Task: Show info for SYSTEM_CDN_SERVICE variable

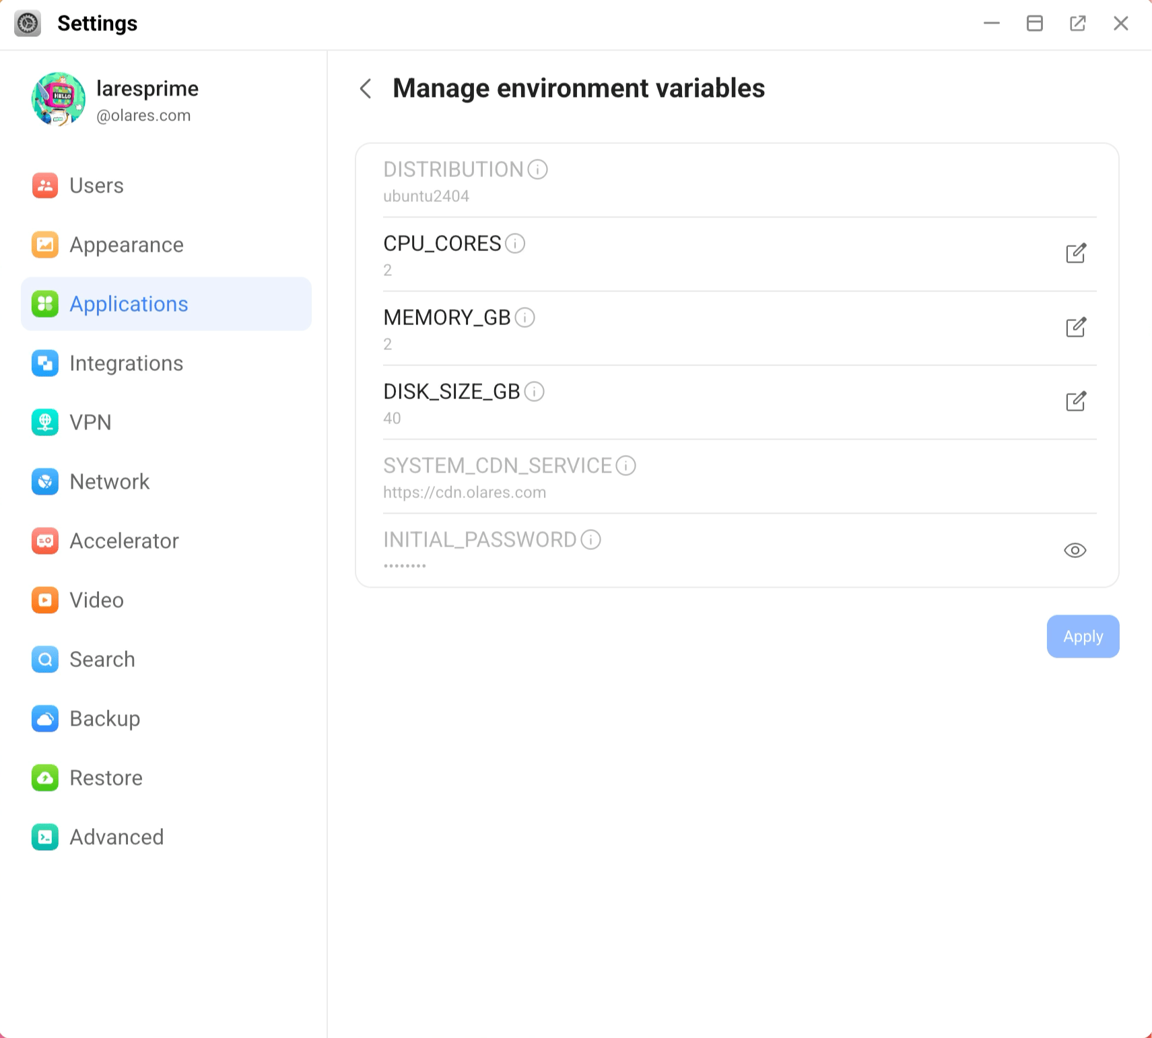Action: pos(625,465)
